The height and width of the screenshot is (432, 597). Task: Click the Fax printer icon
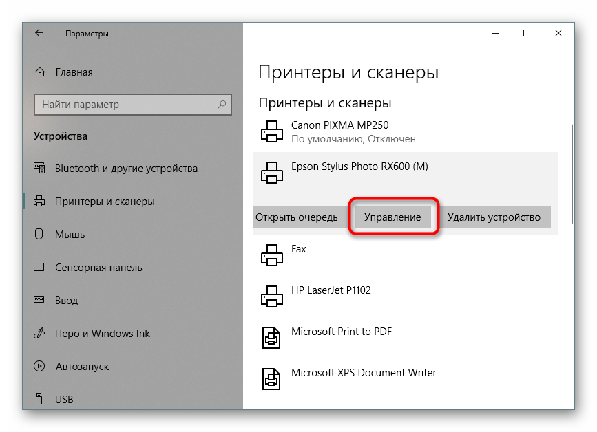[x=272, y=255]
